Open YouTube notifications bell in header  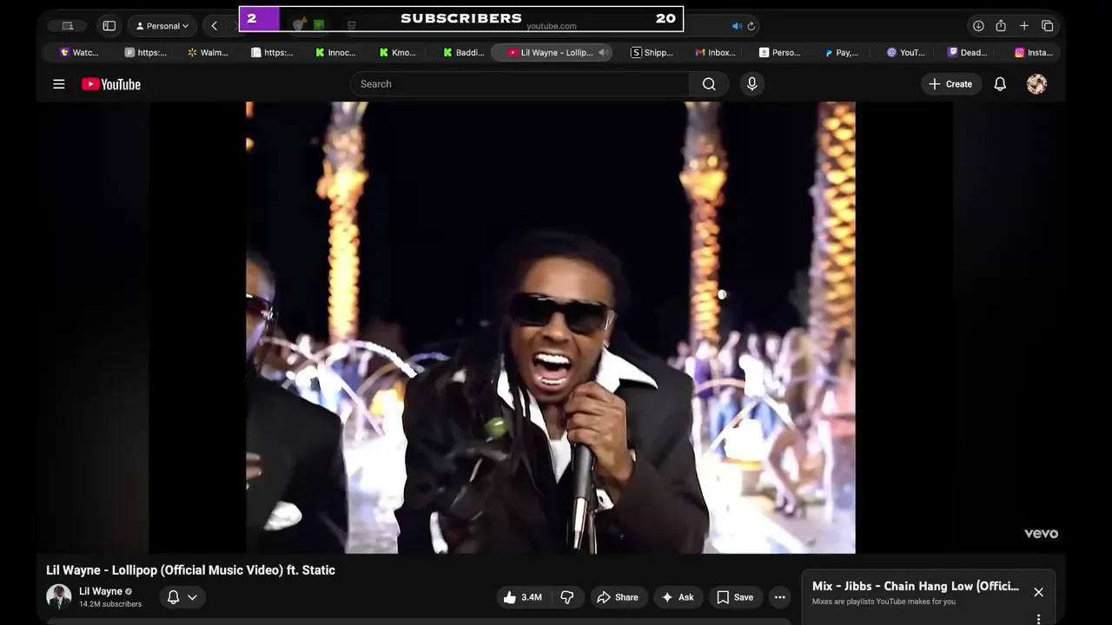coord(1000,84)
